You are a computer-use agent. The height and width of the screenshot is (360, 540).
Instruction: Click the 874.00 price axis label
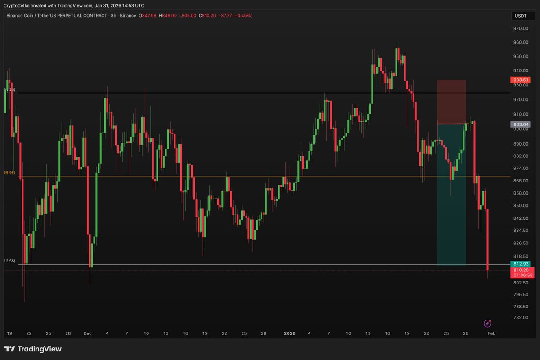(521, 168)
